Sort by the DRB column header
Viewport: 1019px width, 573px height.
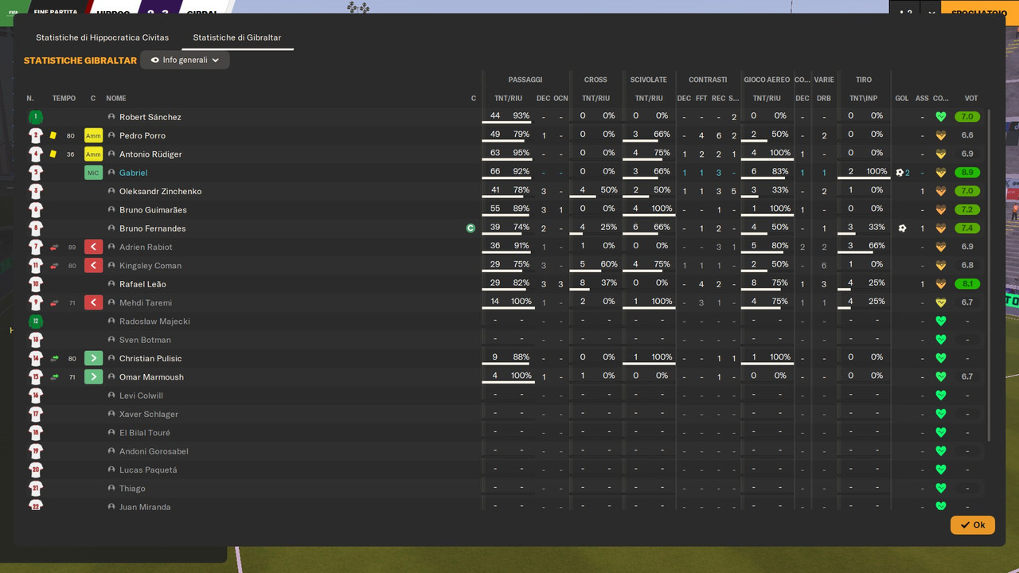pos(824,99)
